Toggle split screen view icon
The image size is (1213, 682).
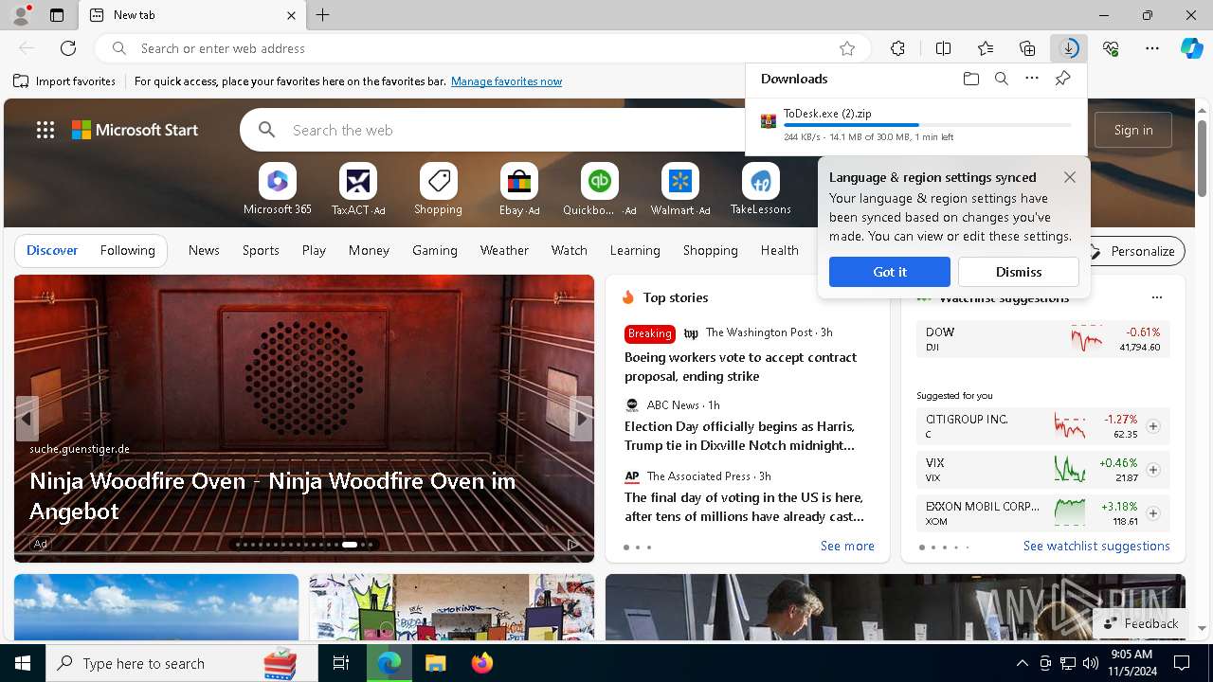coord(943,48)
